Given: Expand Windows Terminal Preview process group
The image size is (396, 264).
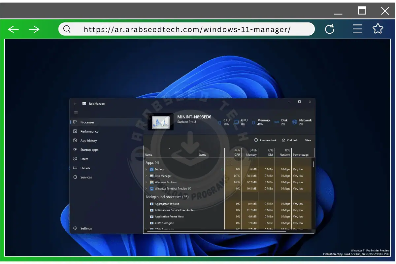Looking at the screenshot, I should (x=146, y=189).
